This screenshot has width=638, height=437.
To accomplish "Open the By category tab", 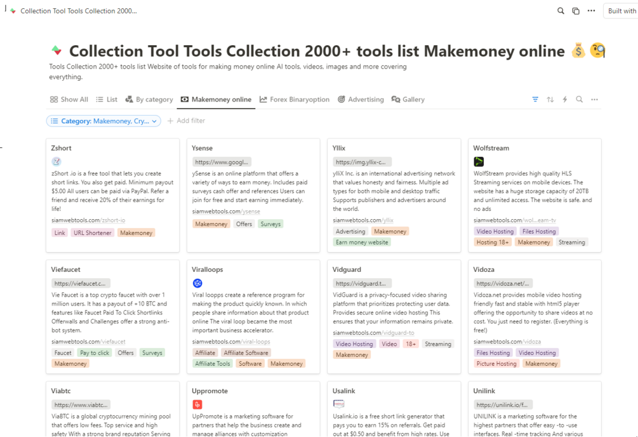I will pyautogui.click(x=149, y=99).
